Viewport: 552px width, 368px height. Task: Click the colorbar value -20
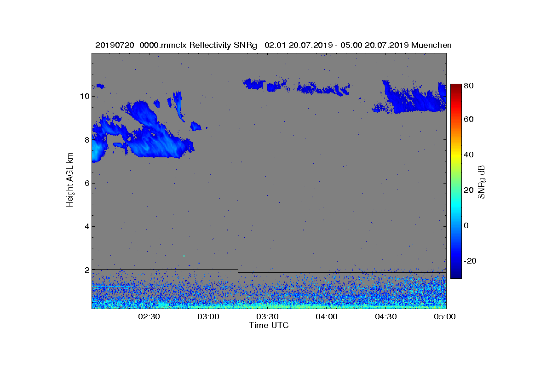pos(471,261)
